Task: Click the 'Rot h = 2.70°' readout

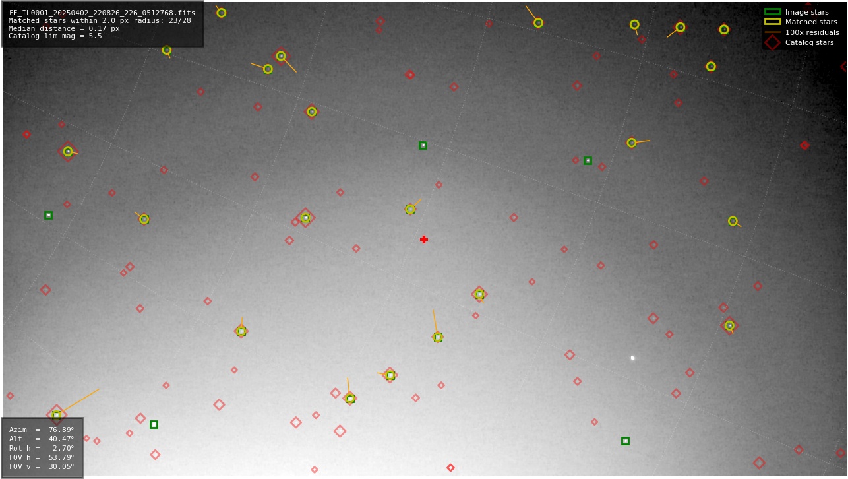Action: [x=42, y=448]
